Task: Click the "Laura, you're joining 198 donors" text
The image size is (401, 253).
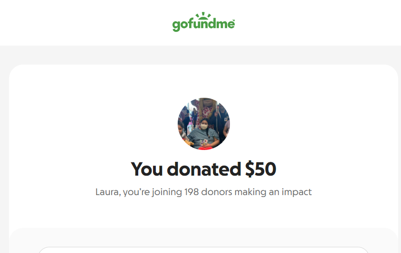Action: tap(203, 192)
